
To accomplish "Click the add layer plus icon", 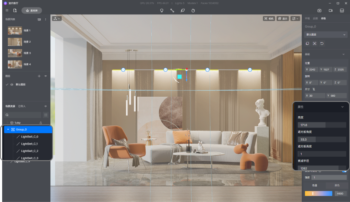I will (x=39, y=76).
